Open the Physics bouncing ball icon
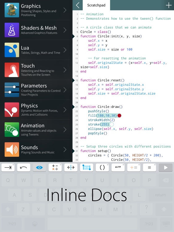The image size is (174, 232). click(12, 110)
